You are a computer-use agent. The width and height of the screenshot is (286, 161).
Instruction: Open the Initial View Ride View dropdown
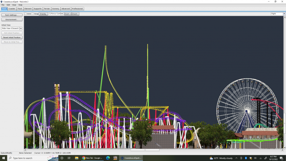pyautogui.click(x=12, y=28)
